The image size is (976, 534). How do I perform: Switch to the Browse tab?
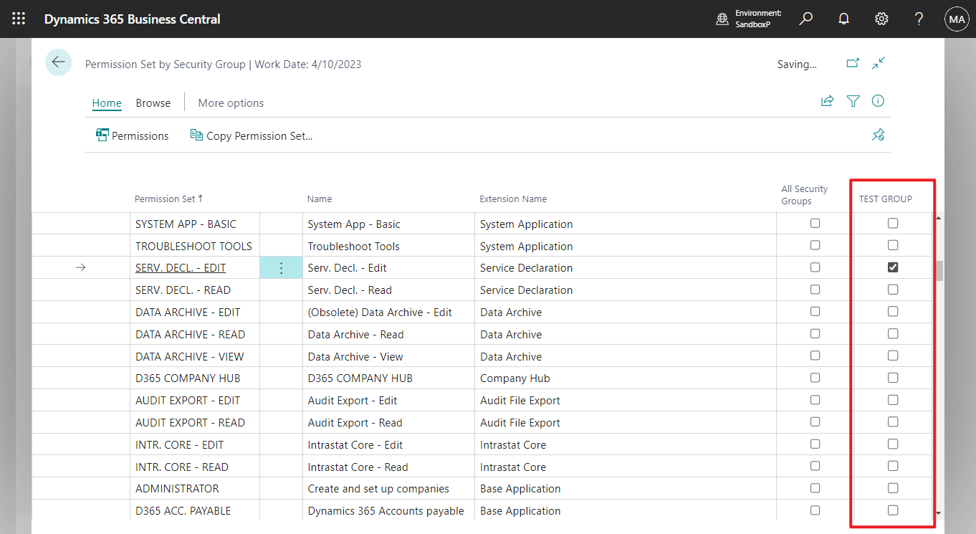pos(153,103)
